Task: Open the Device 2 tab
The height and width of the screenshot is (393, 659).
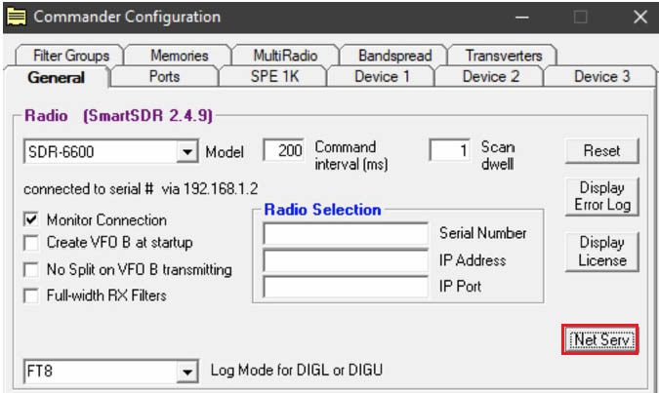Action: click(x=490, y=77)
